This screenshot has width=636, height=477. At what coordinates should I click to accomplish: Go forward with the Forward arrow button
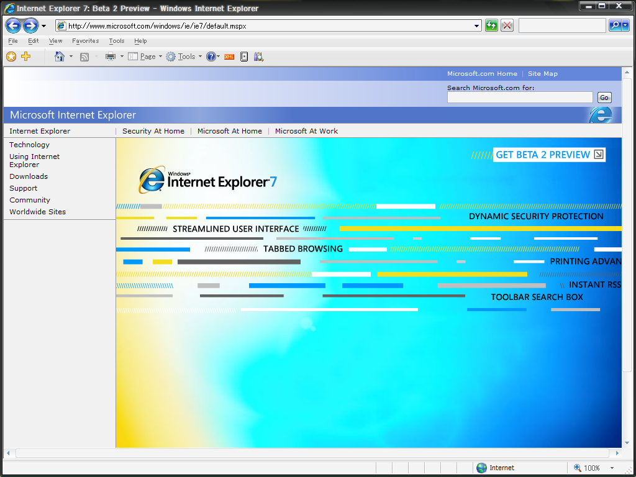click(x=31, y=26)
